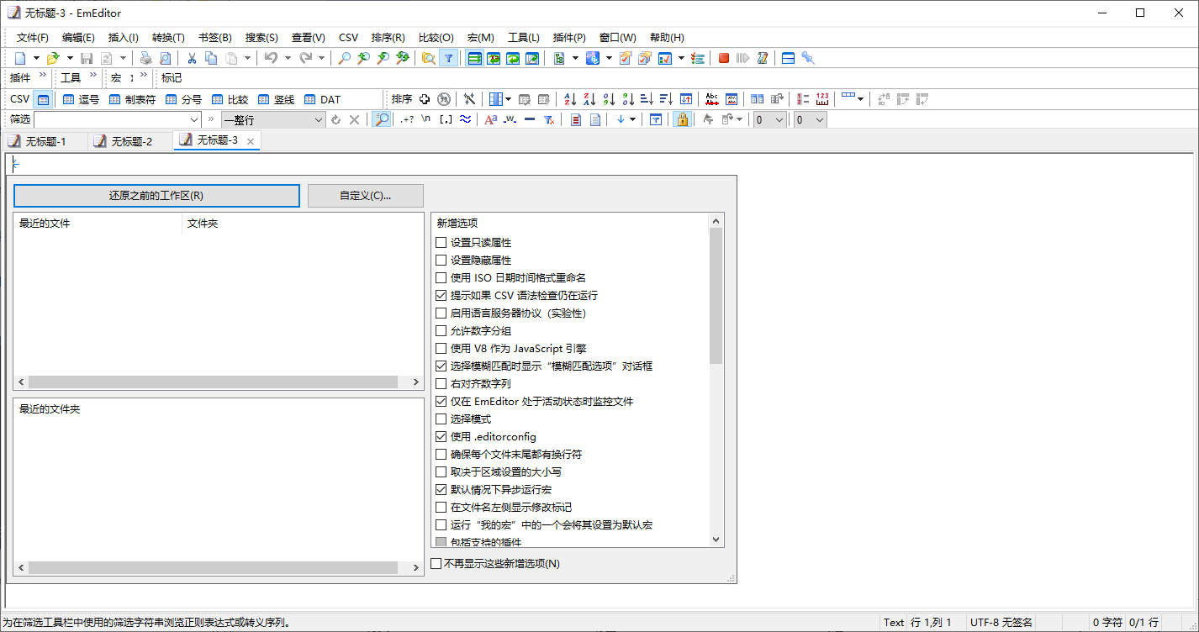
Task: Click the red Record macro icon
Action: tap(723, 58)
